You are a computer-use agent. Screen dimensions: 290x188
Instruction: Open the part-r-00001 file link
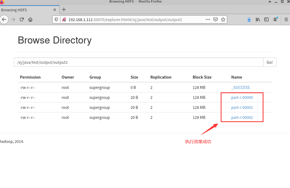(242, 107)
